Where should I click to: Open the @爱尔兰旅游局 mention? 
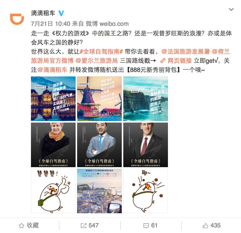pyautogui.click(x=96, y=61)
